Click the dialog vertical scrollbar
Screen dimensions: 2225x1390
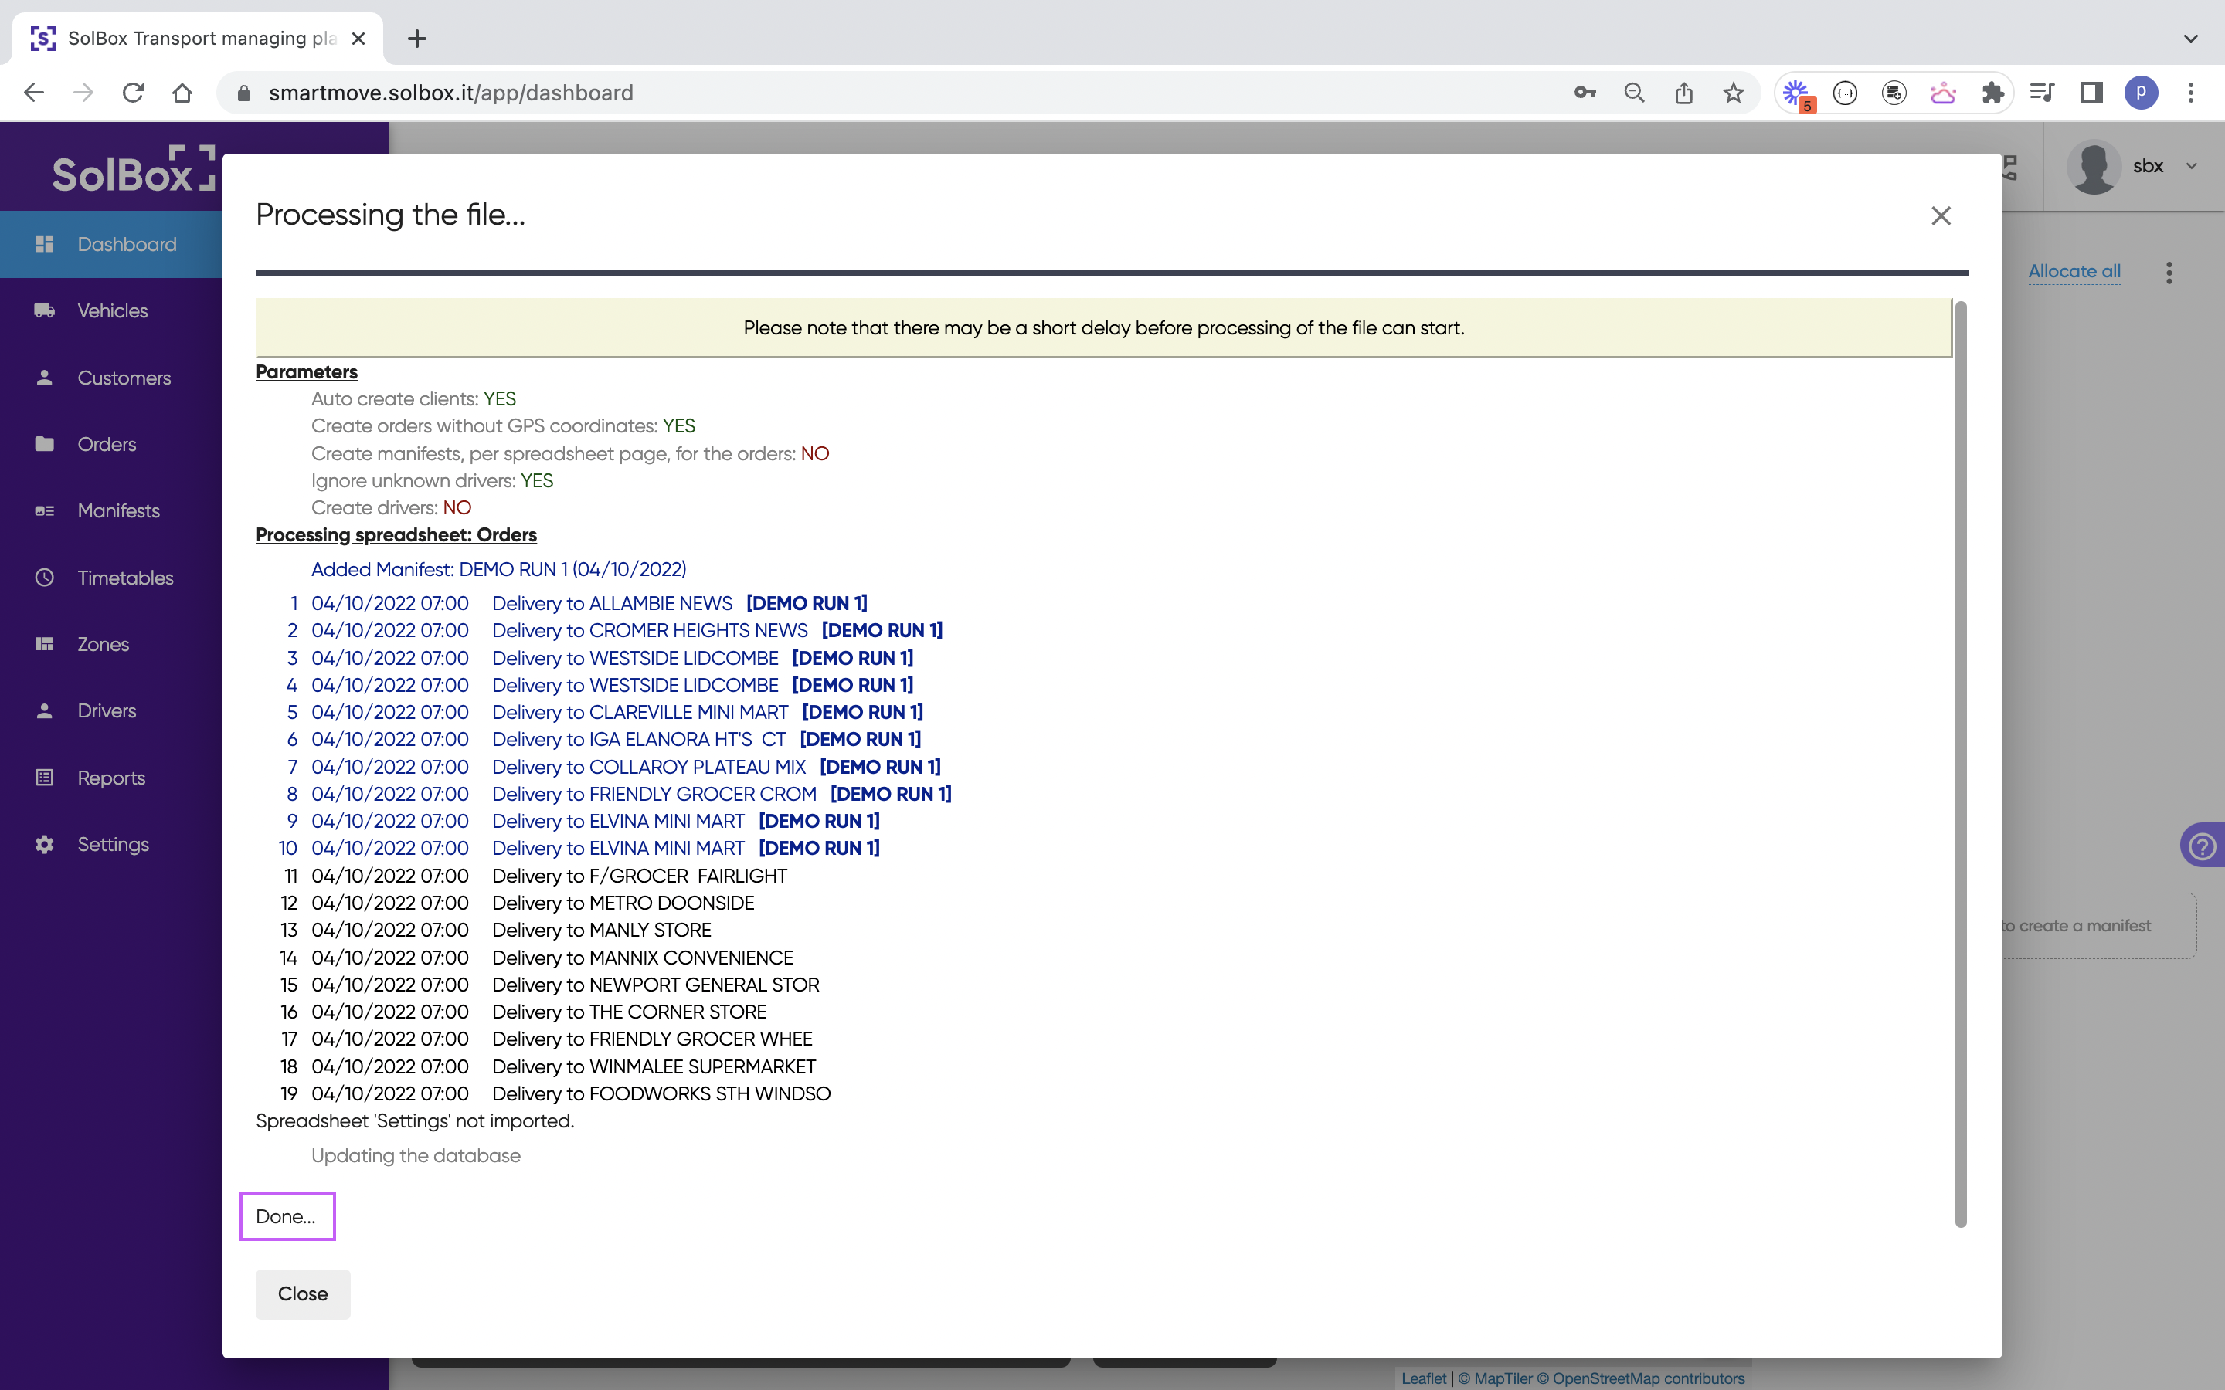pos(1960,763)
